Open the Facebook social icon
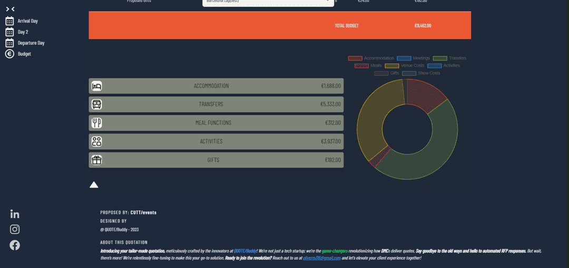The height and width of the screenshot is (268, 569). [x=15, y=245]
